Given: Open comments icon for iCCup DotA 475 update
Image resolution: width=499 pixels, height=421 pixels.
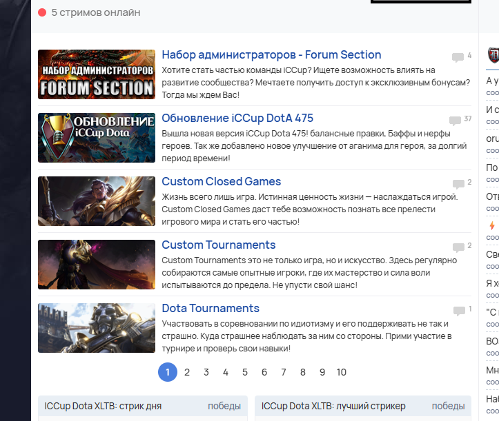Looking at the screenshot, I should click(455, 121).
